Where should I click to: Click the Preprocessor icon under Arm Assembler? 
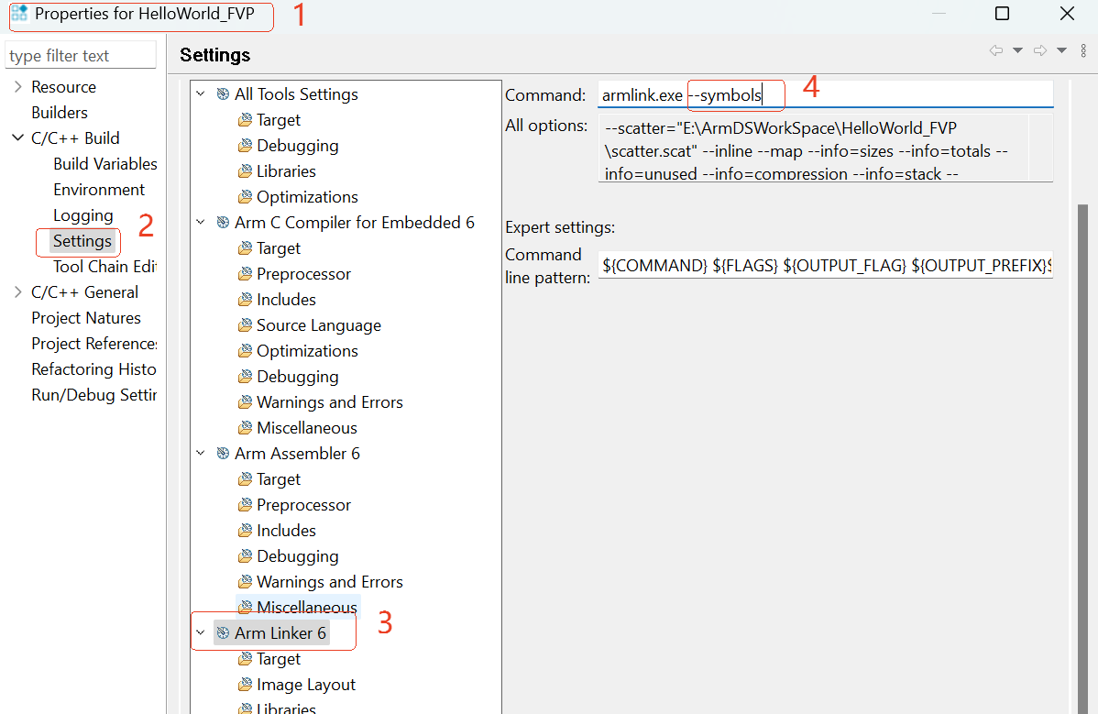[245, 505]
